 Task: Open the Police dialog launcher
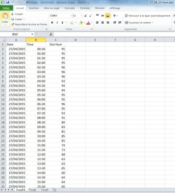[92, 29]
